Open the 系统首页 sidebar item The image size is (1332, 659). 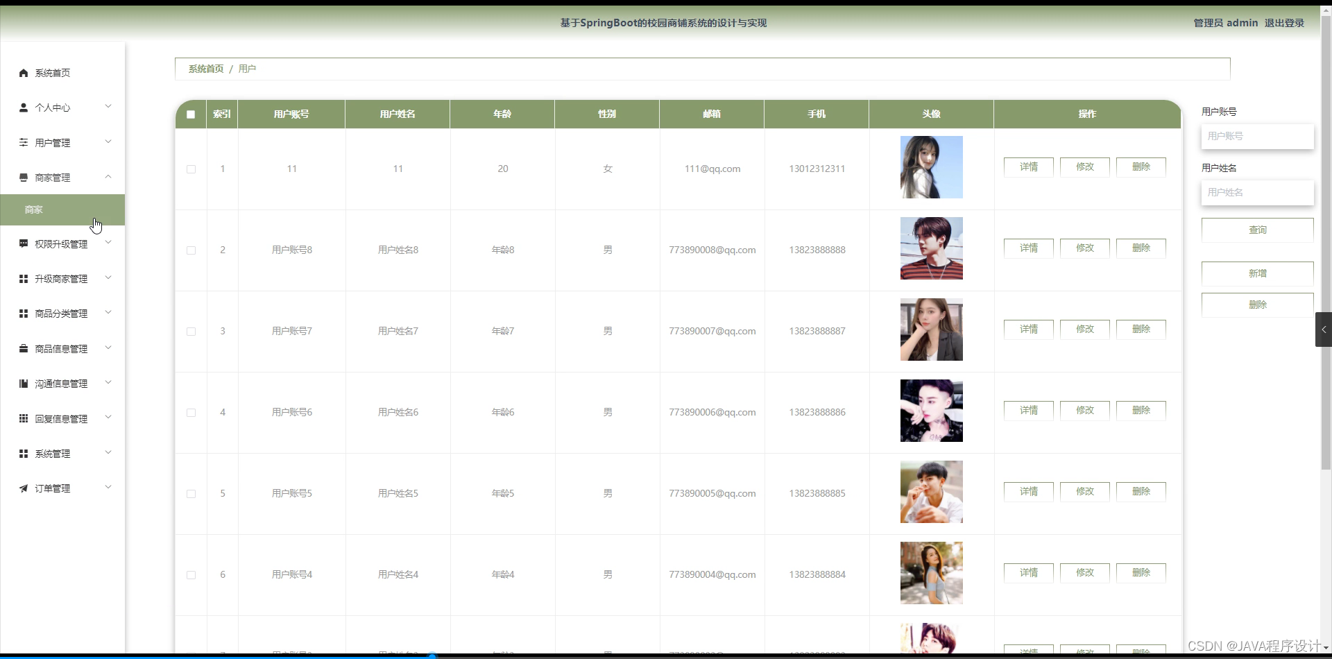point(62,73)
